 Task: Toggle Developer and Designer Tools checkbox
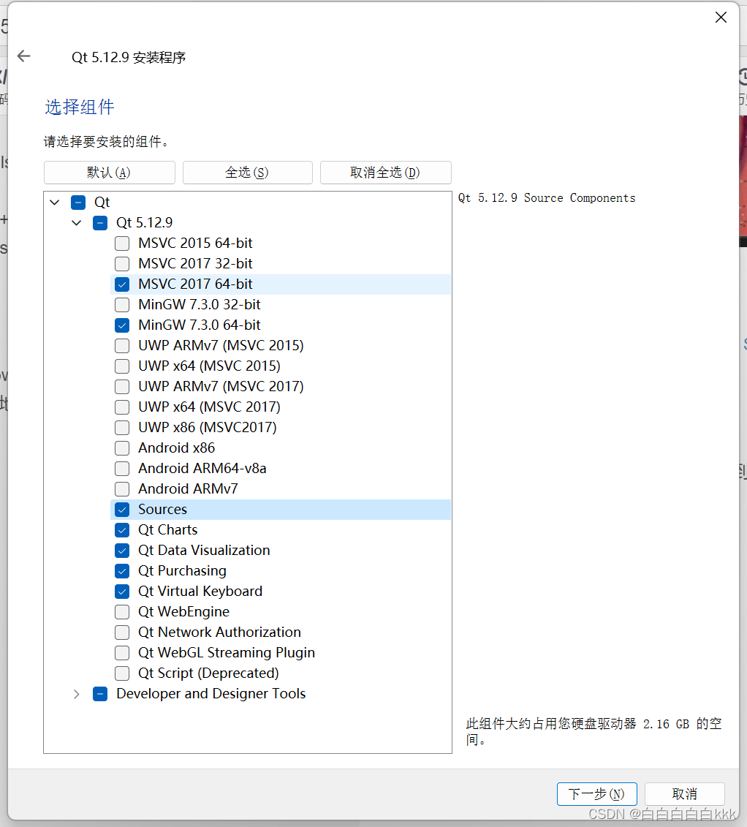tap(100, 694)
